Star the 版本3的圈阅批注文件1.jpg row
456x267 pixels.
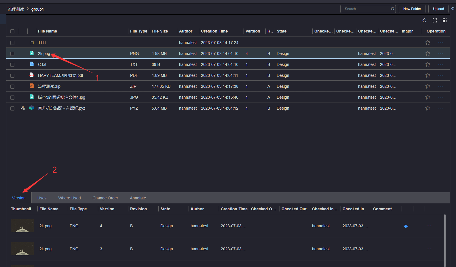pyautogui.click(x=428, y=97)
